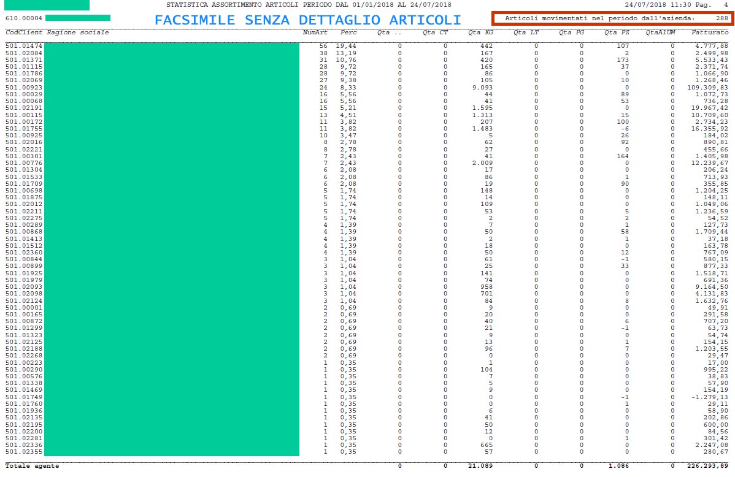Click the FACSIMILE SENZA DETTAGLIO ARTICOLI title

click(308, 20)
